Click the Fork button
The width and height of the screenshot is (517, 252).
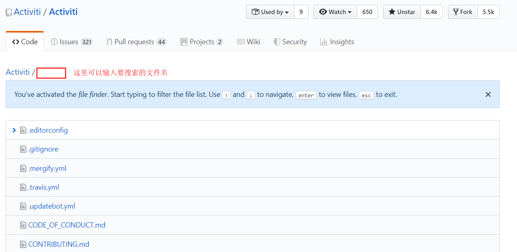coord(463,12)
